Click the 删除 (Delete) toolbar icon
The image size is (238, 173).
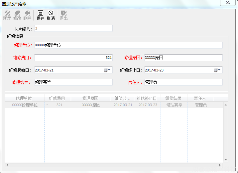[27, 15]
